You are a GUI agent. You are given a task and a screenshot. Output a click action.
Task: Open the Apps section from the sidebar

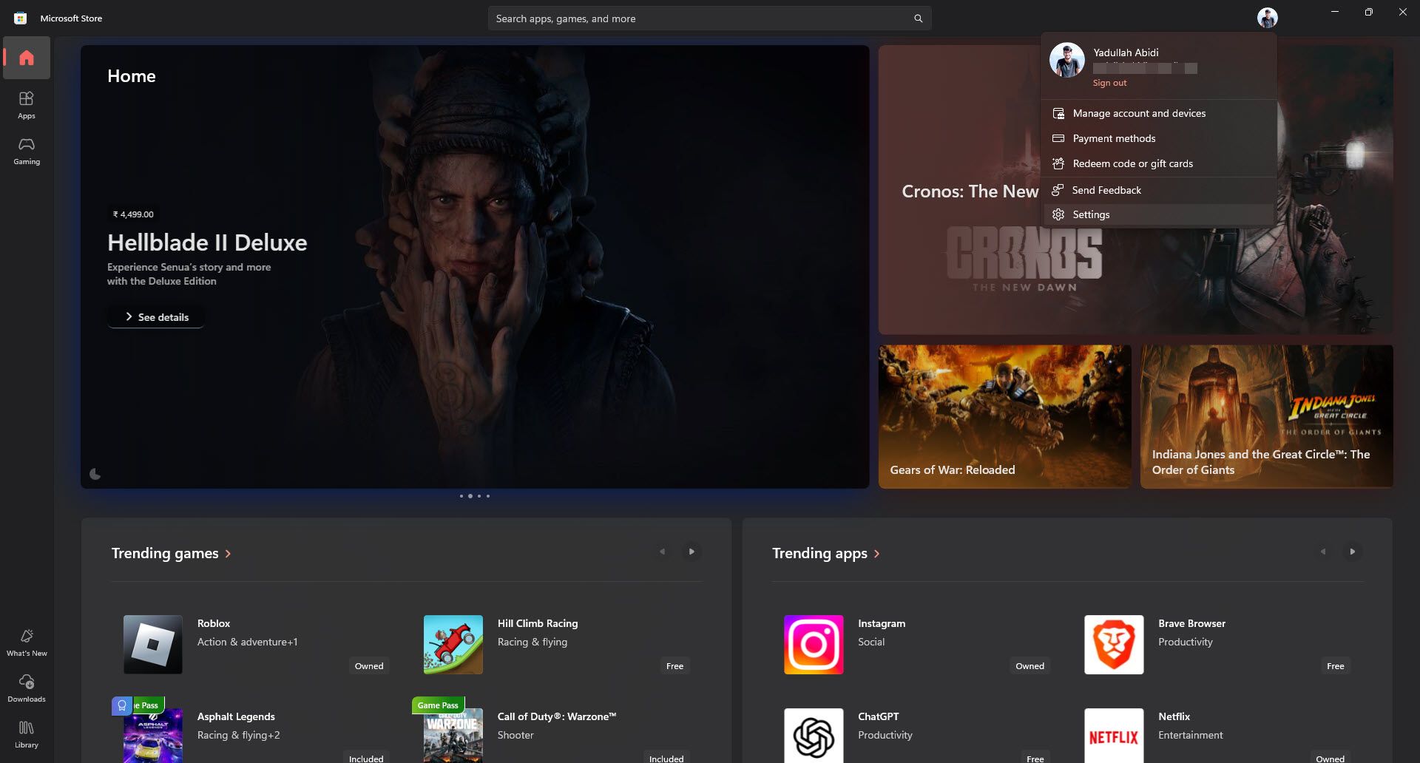26,104
